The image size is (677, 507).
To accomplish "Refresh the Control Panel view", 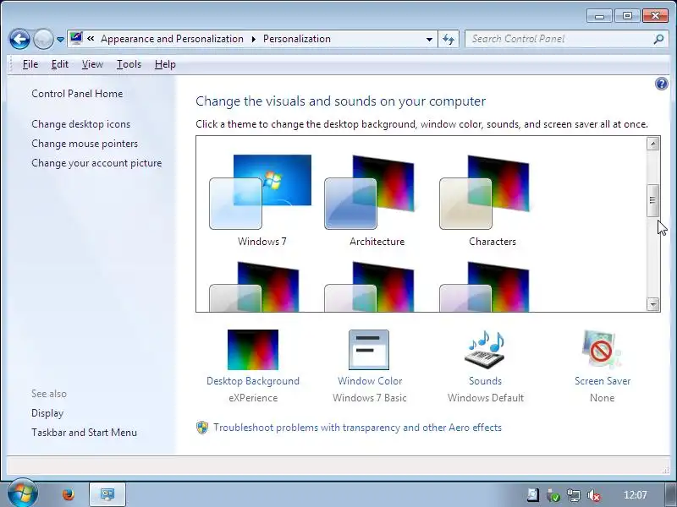I will tap(449, 39).
